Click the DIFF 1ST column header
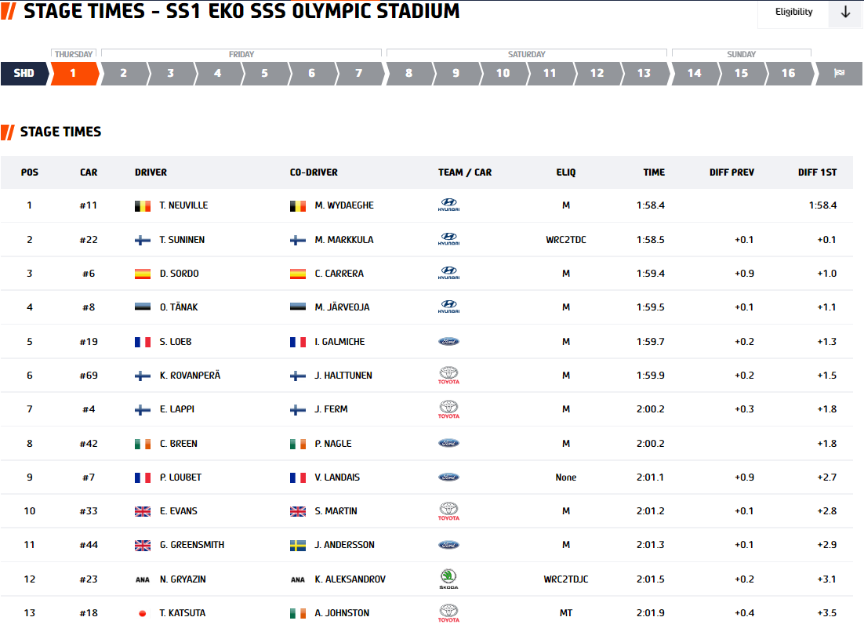Image resolution: width=864 pixels, height=628 pixels. [x=817, y=172]
